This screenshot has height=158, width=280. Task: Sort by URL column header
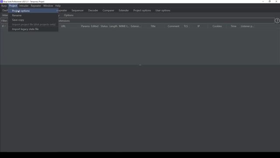tap(63, 26)
